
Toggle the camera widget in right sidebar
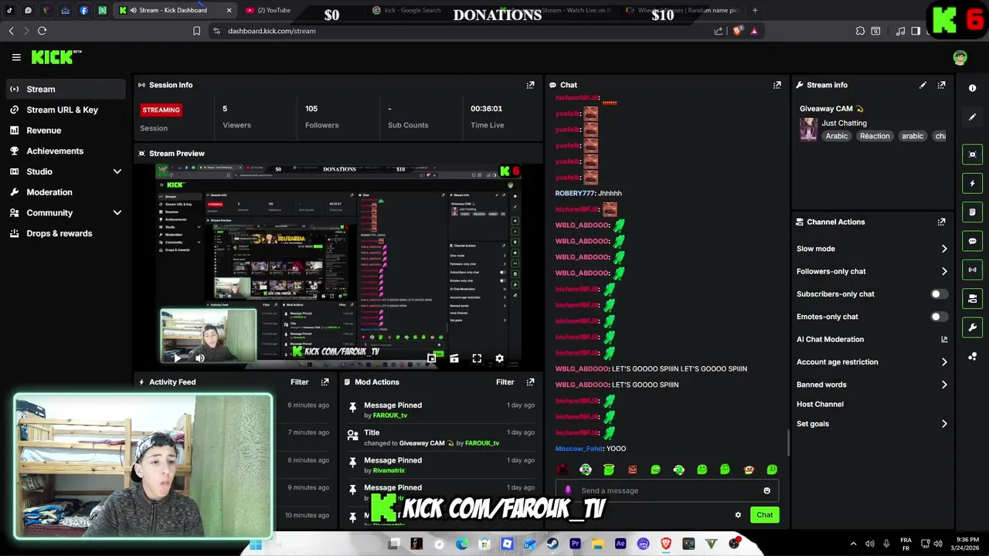click(972, 298)
